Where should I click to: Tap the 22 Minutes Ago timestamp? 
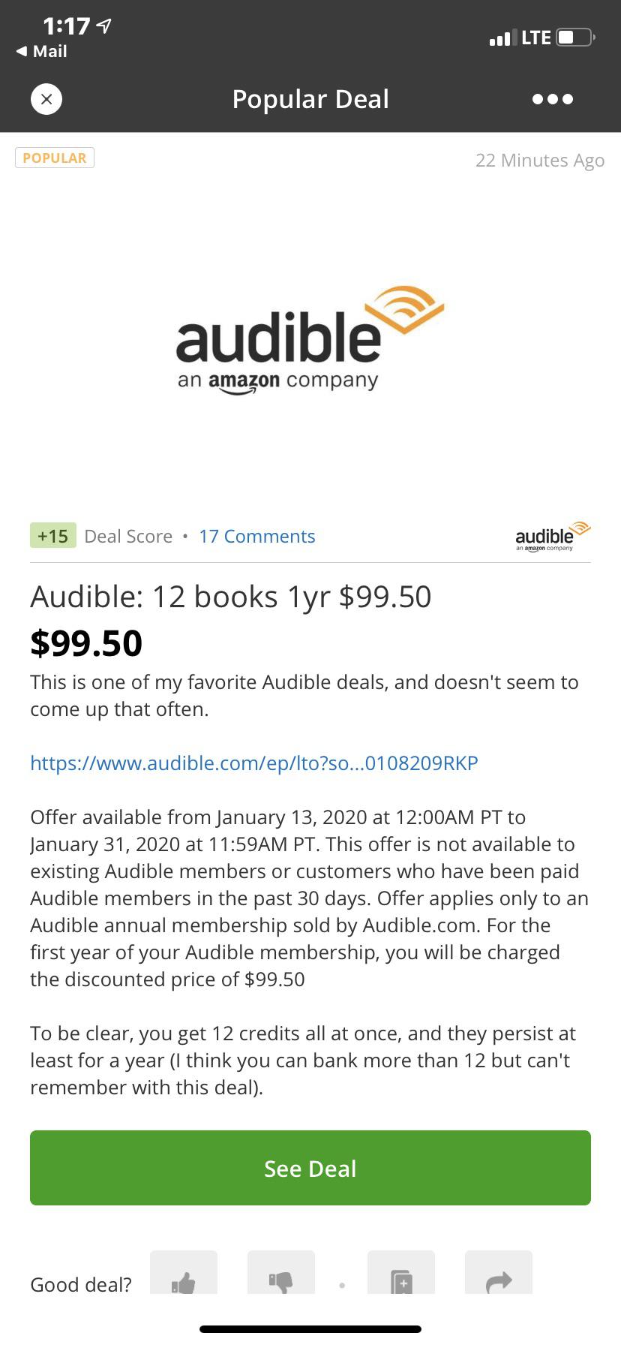(540, 160)
